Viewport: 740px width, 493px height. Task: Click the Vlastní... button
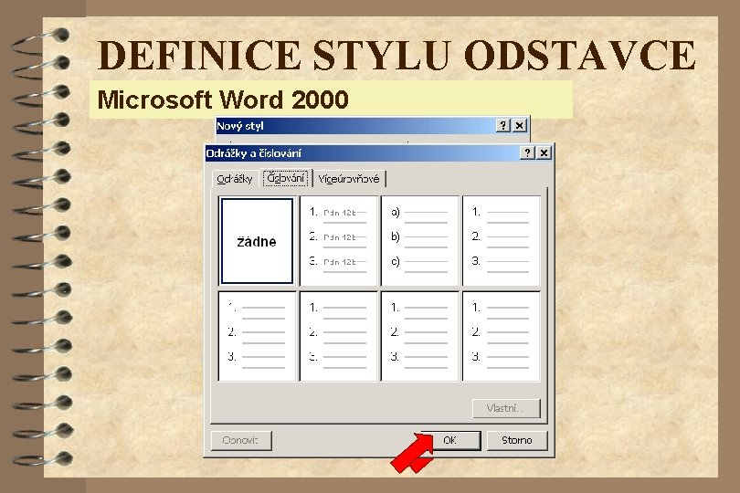click(506, 408)
